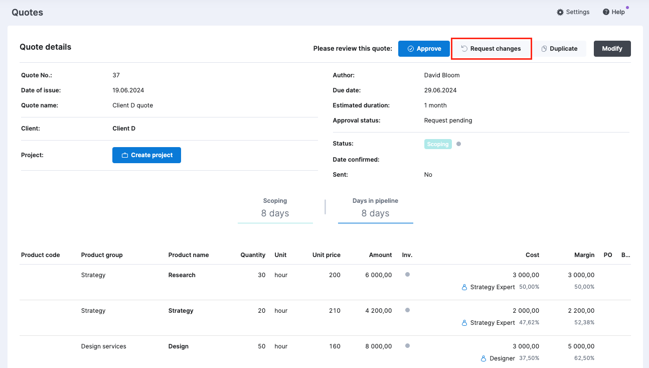Duplicate this quote
Screen dimensions: 649x368
(x=559, y=49)
